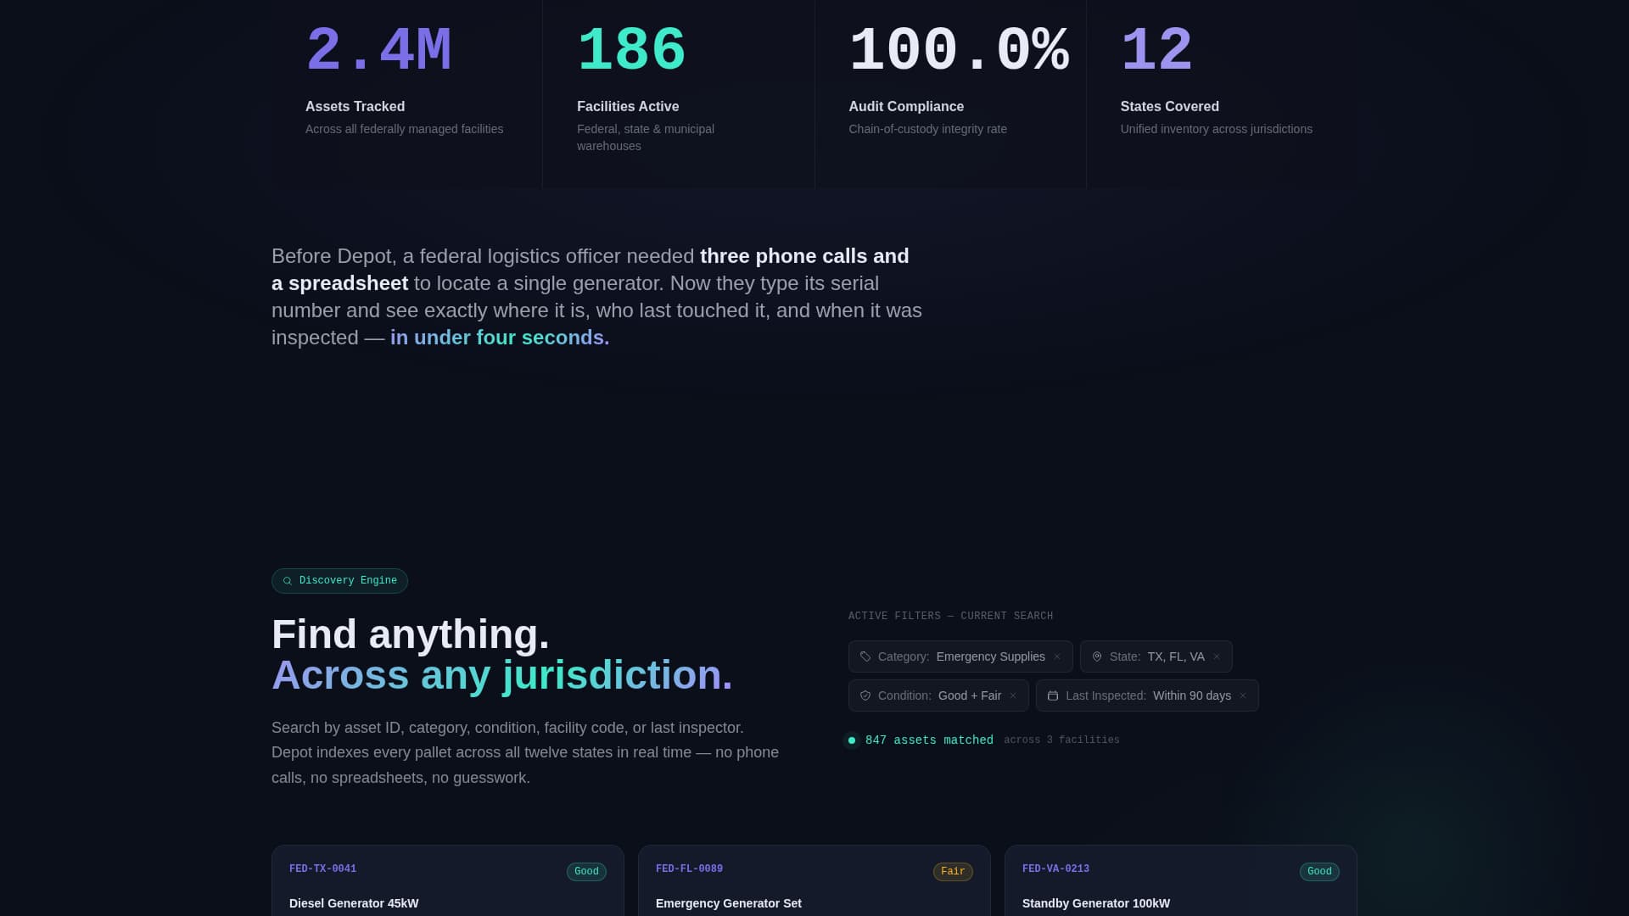Open the Standby Generator 100kW card title
Image resolution: width=1629 pixels, height=916 pixels.
1096,903
